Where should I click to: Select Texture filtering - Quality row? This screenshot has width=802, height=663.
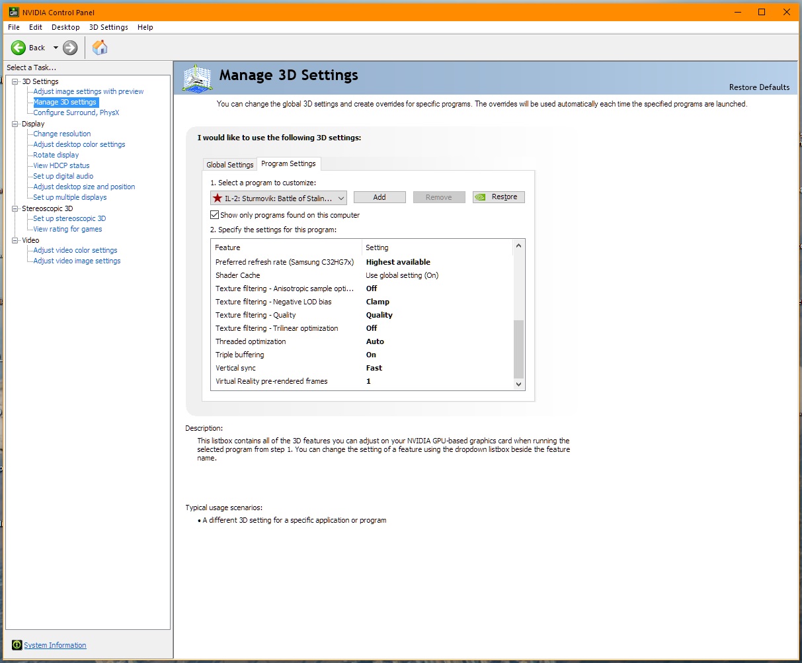click(362, 315)
